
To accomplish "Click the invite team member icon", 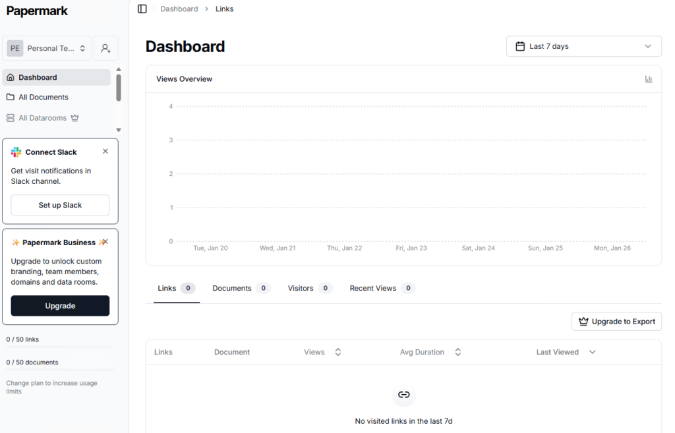I will [x=105, y=48].
